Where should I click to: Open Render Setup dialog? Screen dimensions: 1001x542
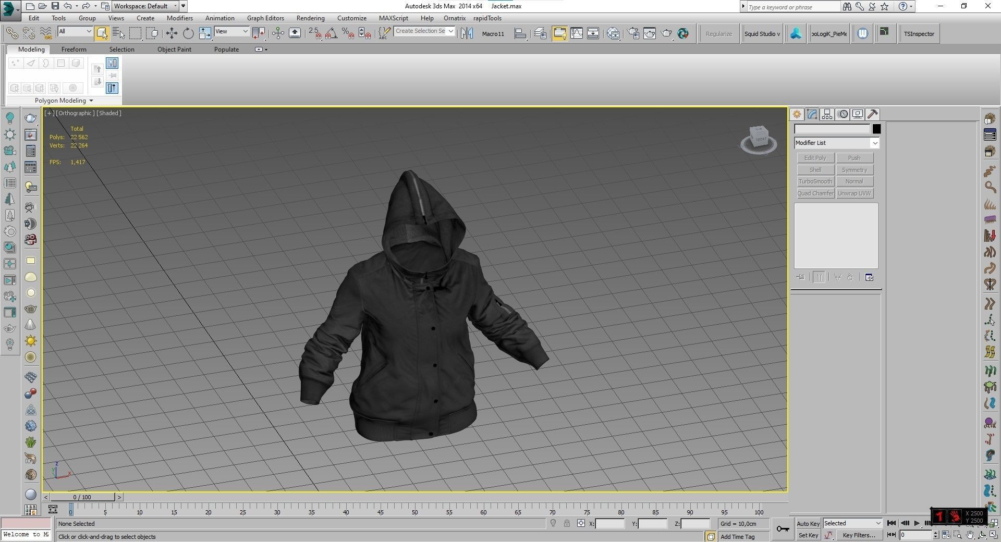[x=633, y=33]
